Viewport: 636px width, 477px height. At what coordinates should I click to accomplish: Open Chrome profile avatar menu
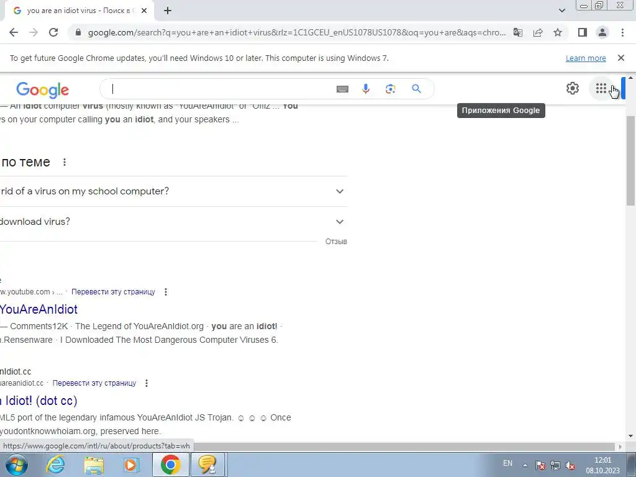point(602,32)
